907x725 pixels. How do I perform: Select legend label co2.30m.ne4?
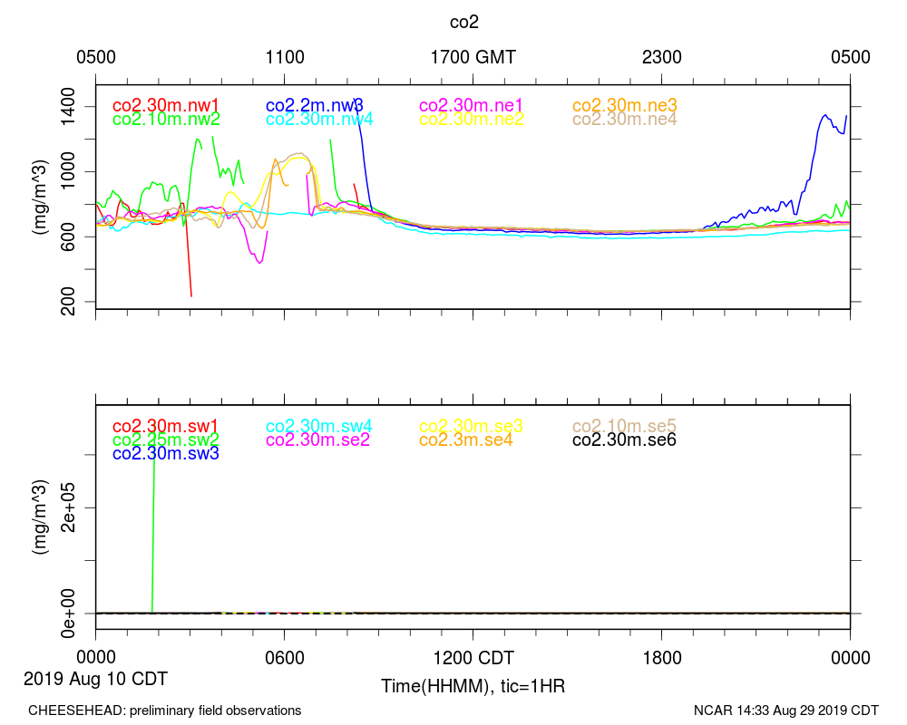[x=625, y=119]
